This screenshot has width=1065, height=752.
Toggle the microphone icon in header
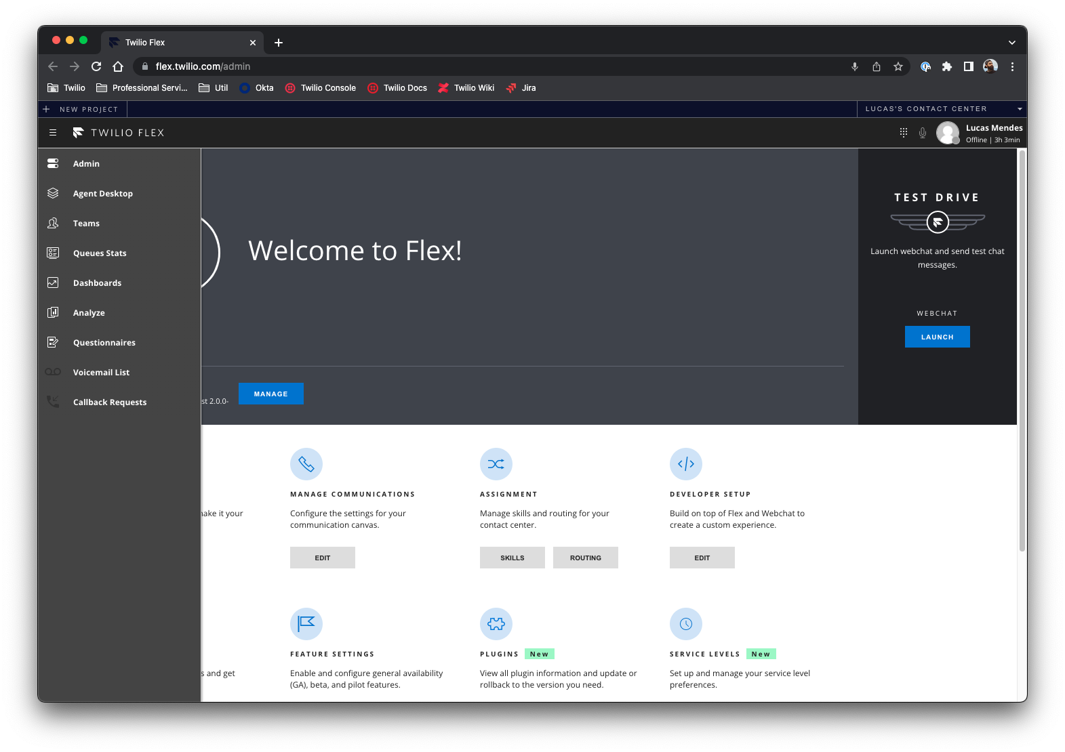[x=923, y=133]
